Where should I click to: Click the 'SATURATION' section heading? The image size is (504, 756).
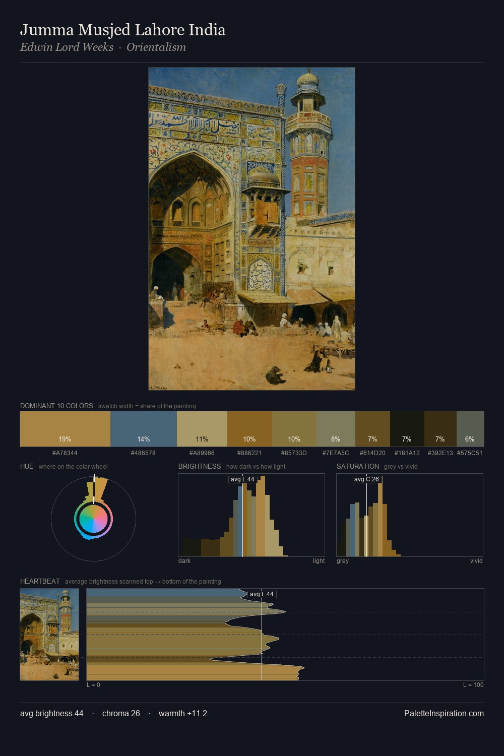point(358,466)
